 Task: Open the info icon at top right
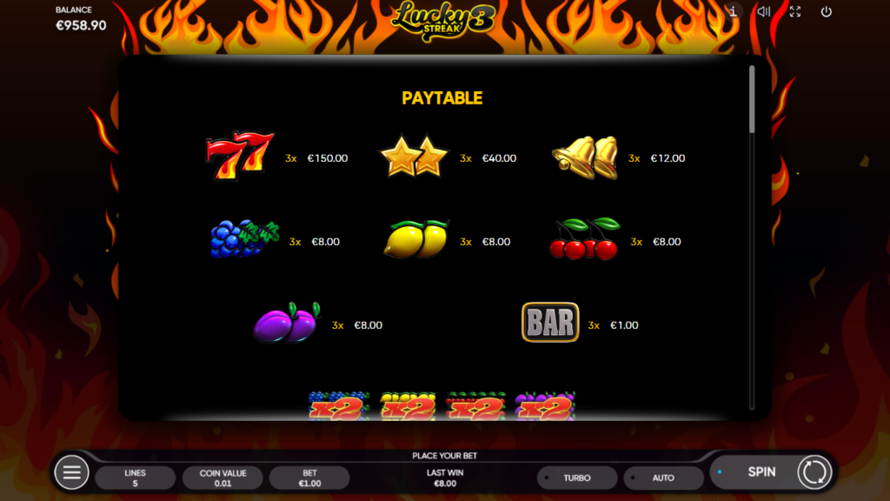point(733,11)
